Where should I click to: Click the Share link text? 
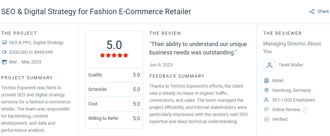tap(323, 12)
